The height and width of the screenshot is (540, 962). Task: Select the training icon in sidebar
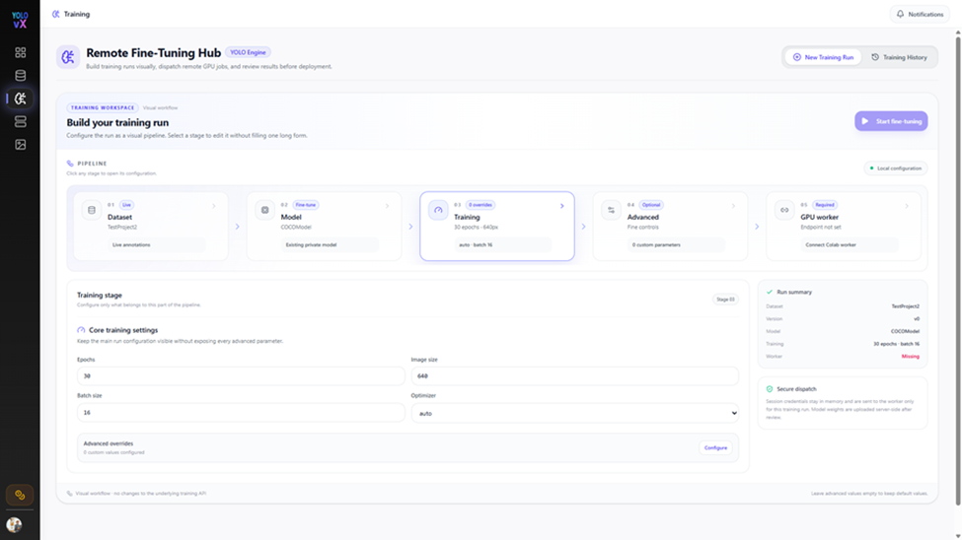(21, 99)
